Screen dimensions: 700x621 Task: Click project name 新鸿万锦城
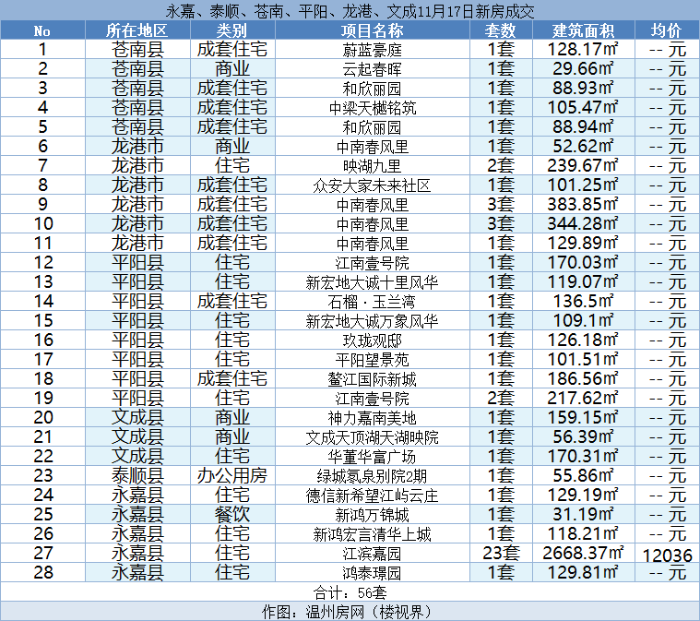[372, 515]
